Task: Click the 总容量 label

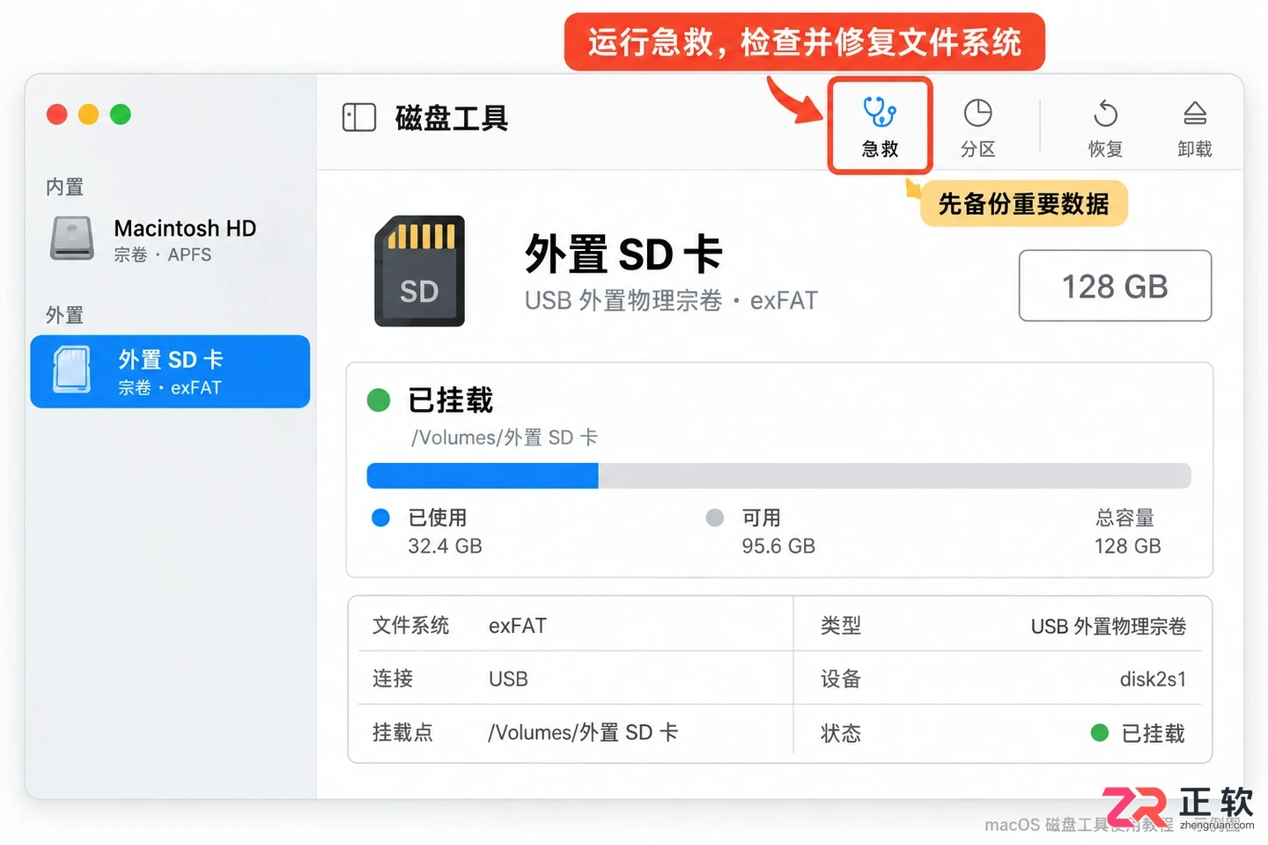Action: click(x=1124, y=518)
